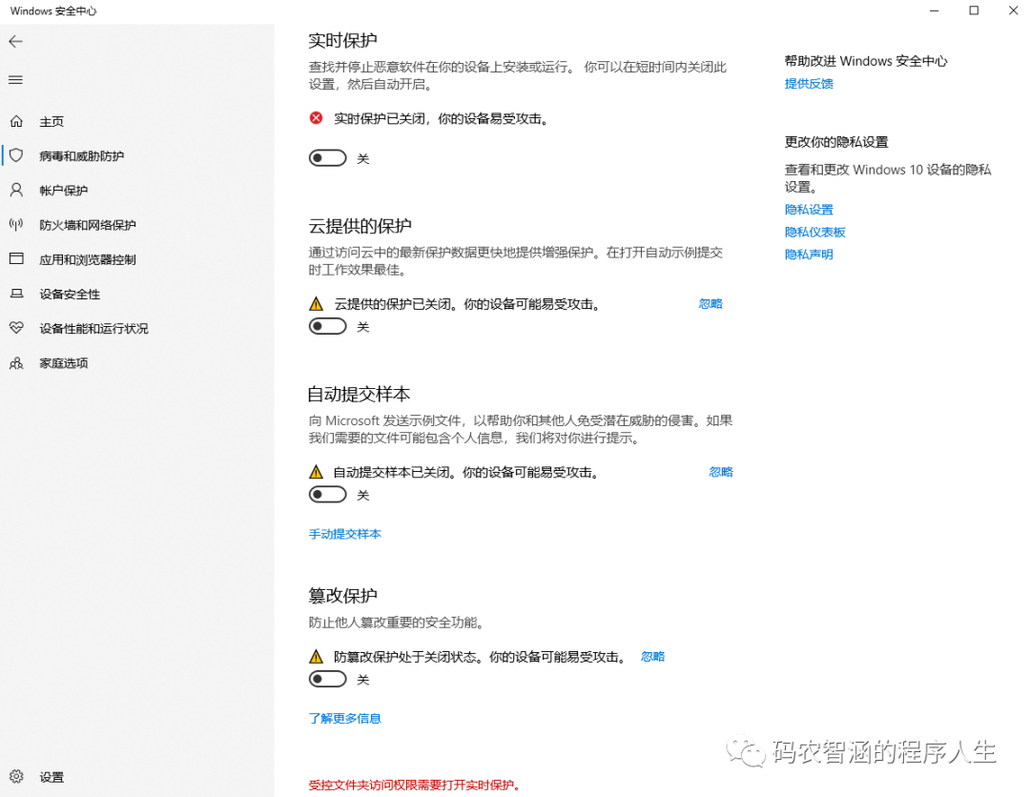
Task: Toggle 篡改保护 on
Action: click(x=328, y=679)
